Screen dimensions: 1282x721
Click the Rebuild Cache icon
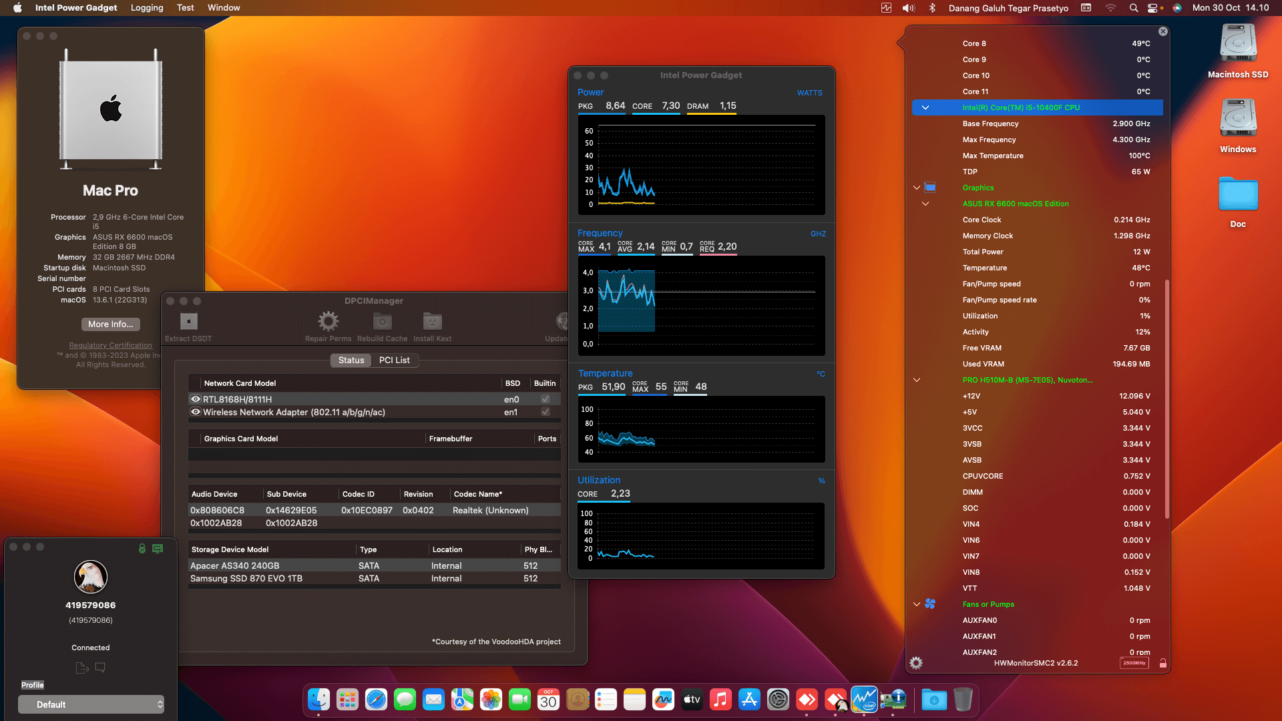tap(382, 322)
